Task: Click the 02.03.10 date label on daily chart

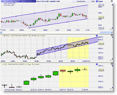Action: point(33,90)
